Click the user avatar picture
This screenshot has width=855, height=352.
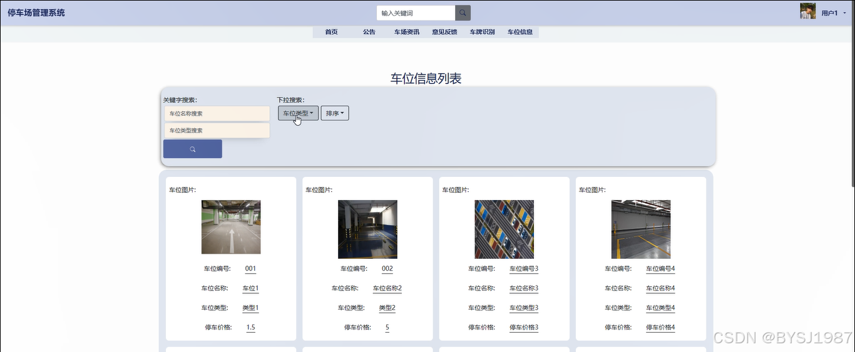pos(807,11)
